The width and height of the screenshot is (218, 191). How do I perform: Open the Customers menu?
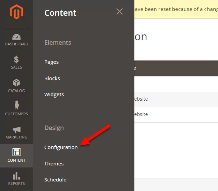(x=16, y=108)
